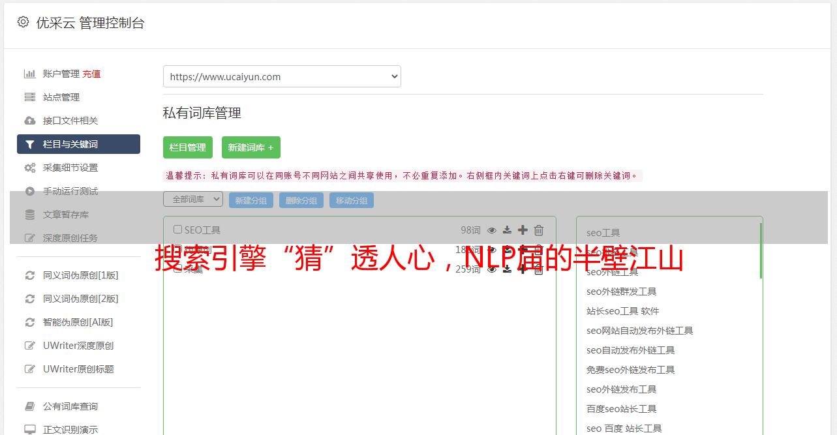Open 采集细节设置 menu item
The width and height of the screenshot is (837, 435).
click(x=70, y=168)
